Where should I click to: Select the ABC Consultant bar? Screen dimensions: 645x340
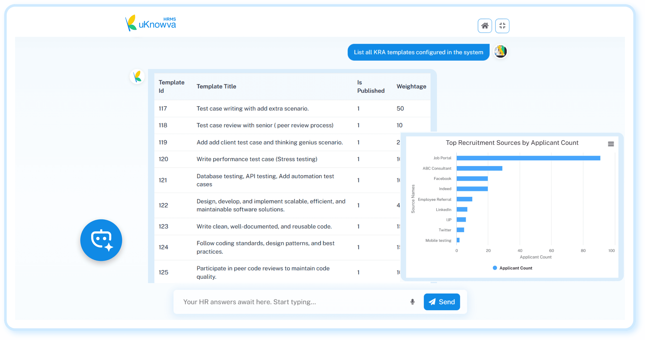[x=479, y=168]
